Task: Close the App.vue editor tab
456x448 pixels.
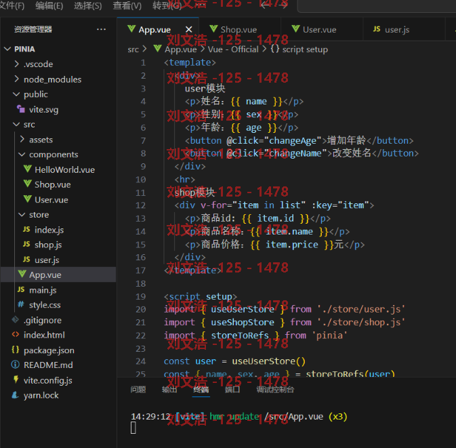Action: point(189,29)
